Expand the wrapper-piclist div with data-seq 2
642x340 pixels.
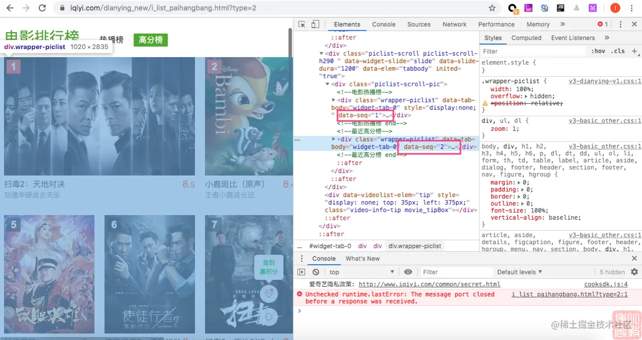pos(335,139)
